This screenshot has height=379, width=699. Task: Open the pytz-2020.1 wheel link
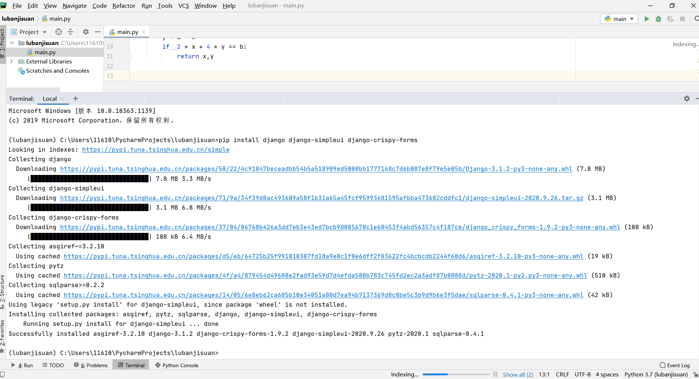point(325,275)
